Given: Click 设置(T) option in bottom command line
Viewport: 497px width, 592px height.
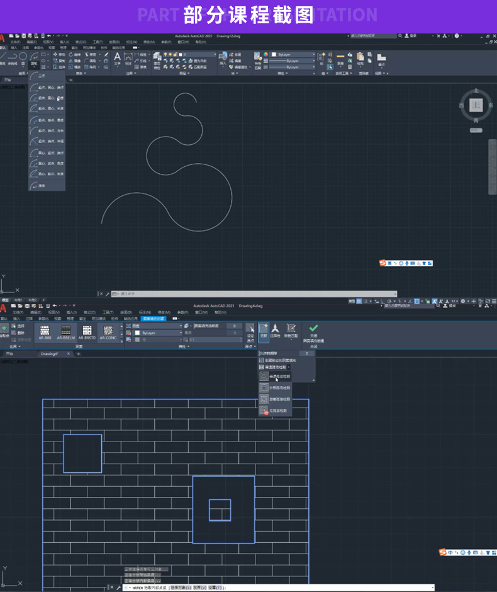Looking at the screenshot, I should click(216, 588).
